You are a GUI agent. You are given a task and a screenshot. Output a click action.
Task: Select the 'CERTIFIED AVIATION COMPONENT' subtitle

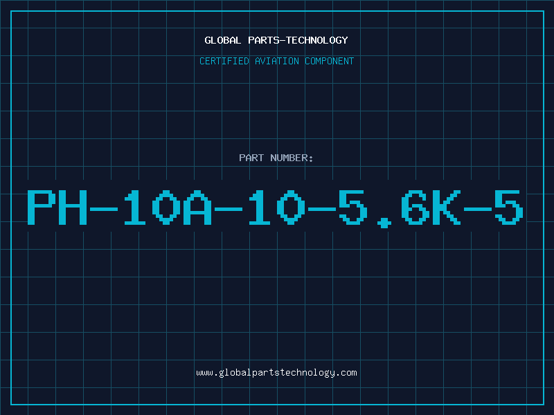(276, 61)
